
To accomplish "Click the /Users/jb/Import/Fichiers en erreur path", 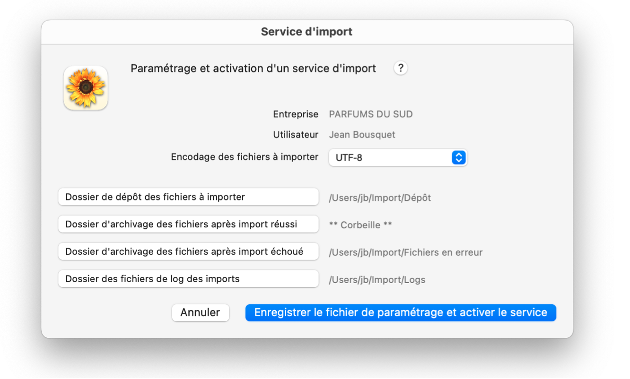I will tap(406, 252).
